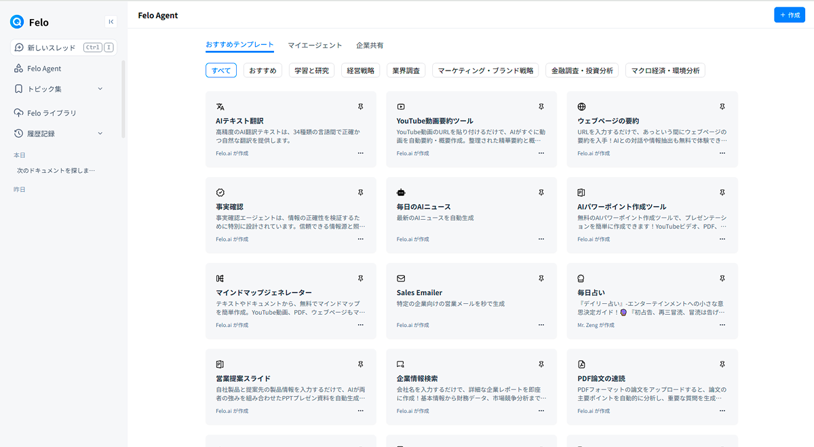Screen dimensions: 814x447
Task: Click the 事実確認 checkmark icon
Action: pos(220,193)
